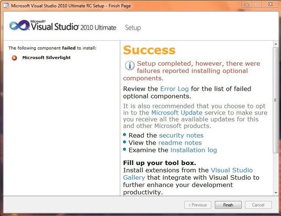Click the vertical scrollbar thumb
The image size is (281, 216).
(276, 100)
